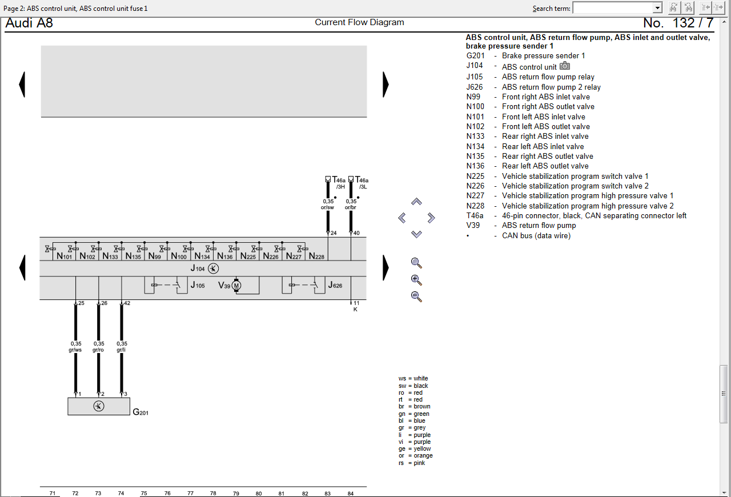This screenshot has height=497, width=731.
Task: Click the zoom in magnifier icon
Action: (x=416, y=280)
